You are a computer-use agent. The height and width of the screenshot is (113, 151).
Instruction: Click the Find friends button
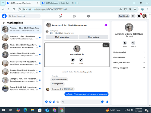click(x=124, y=16)
